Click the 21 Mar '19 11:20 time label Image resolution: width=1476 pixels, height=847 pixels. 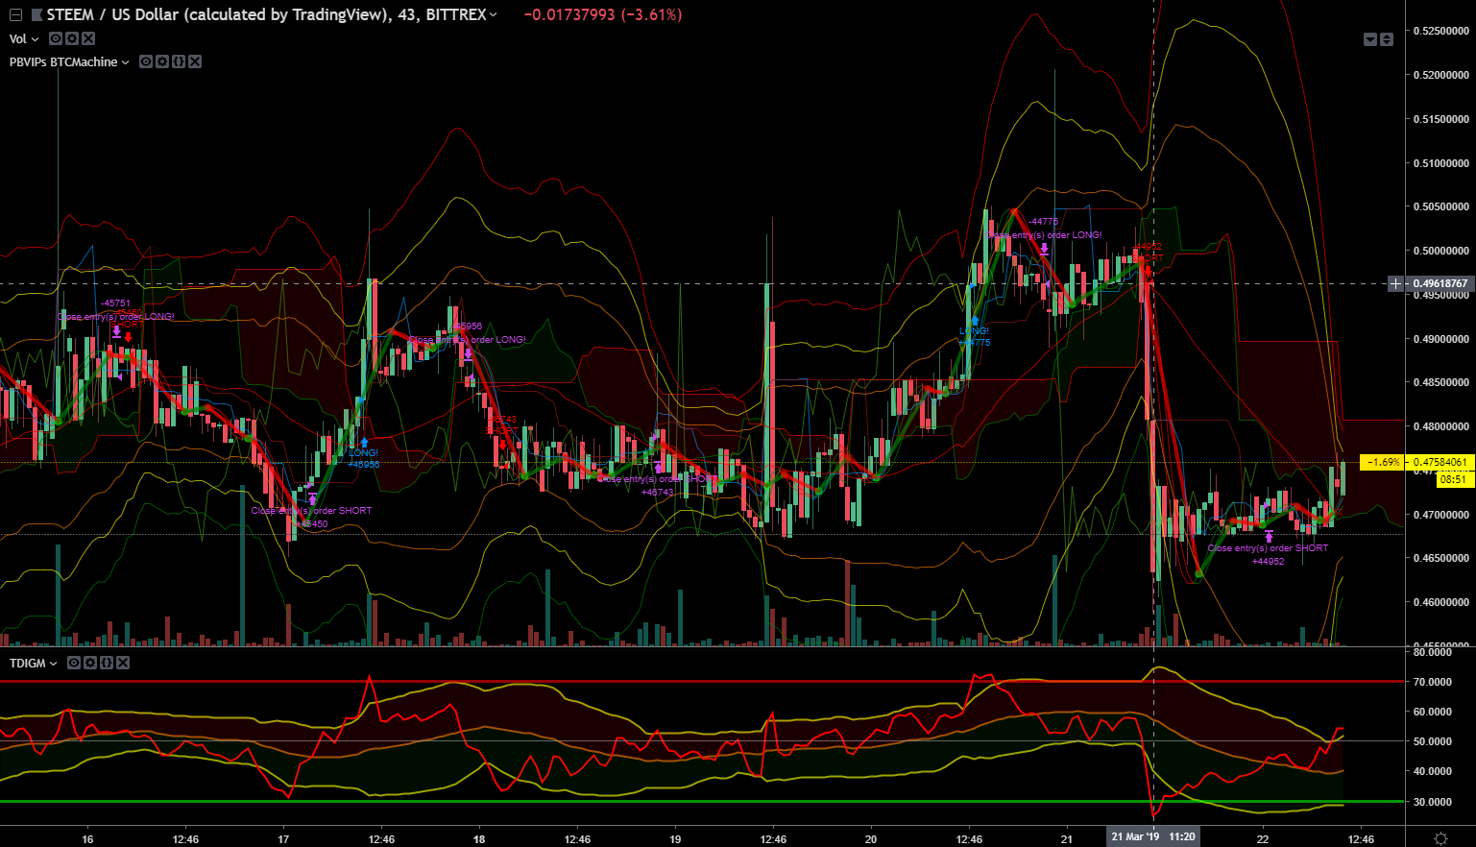pos(1153,837)
